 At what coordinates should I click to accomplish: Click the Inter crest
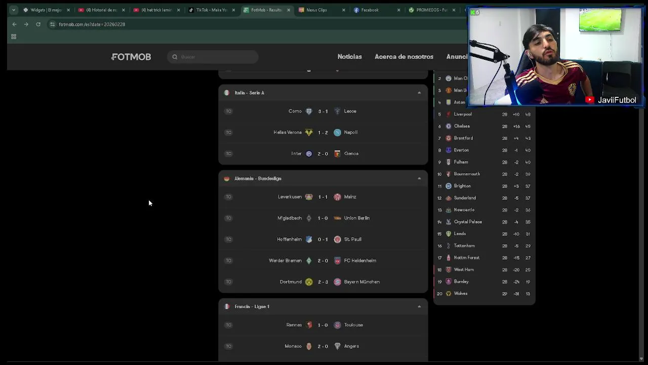[x=309, y=154]
